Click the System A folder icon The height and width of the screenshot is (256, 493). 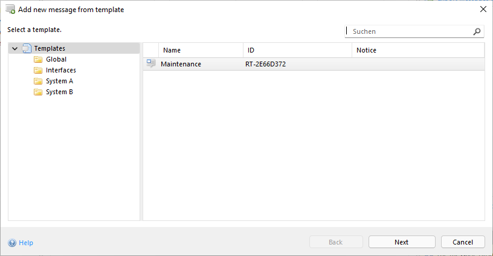[38, 82]
